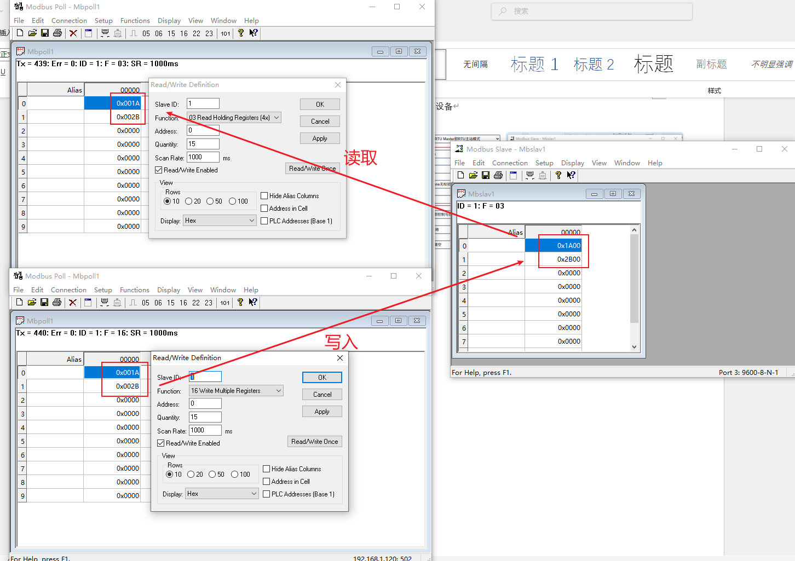795x561 pixels.
Task: Click function 22 toolbar button in Tx = 440 Poll window
Action: pyautogui.click(x=196, y=303)
